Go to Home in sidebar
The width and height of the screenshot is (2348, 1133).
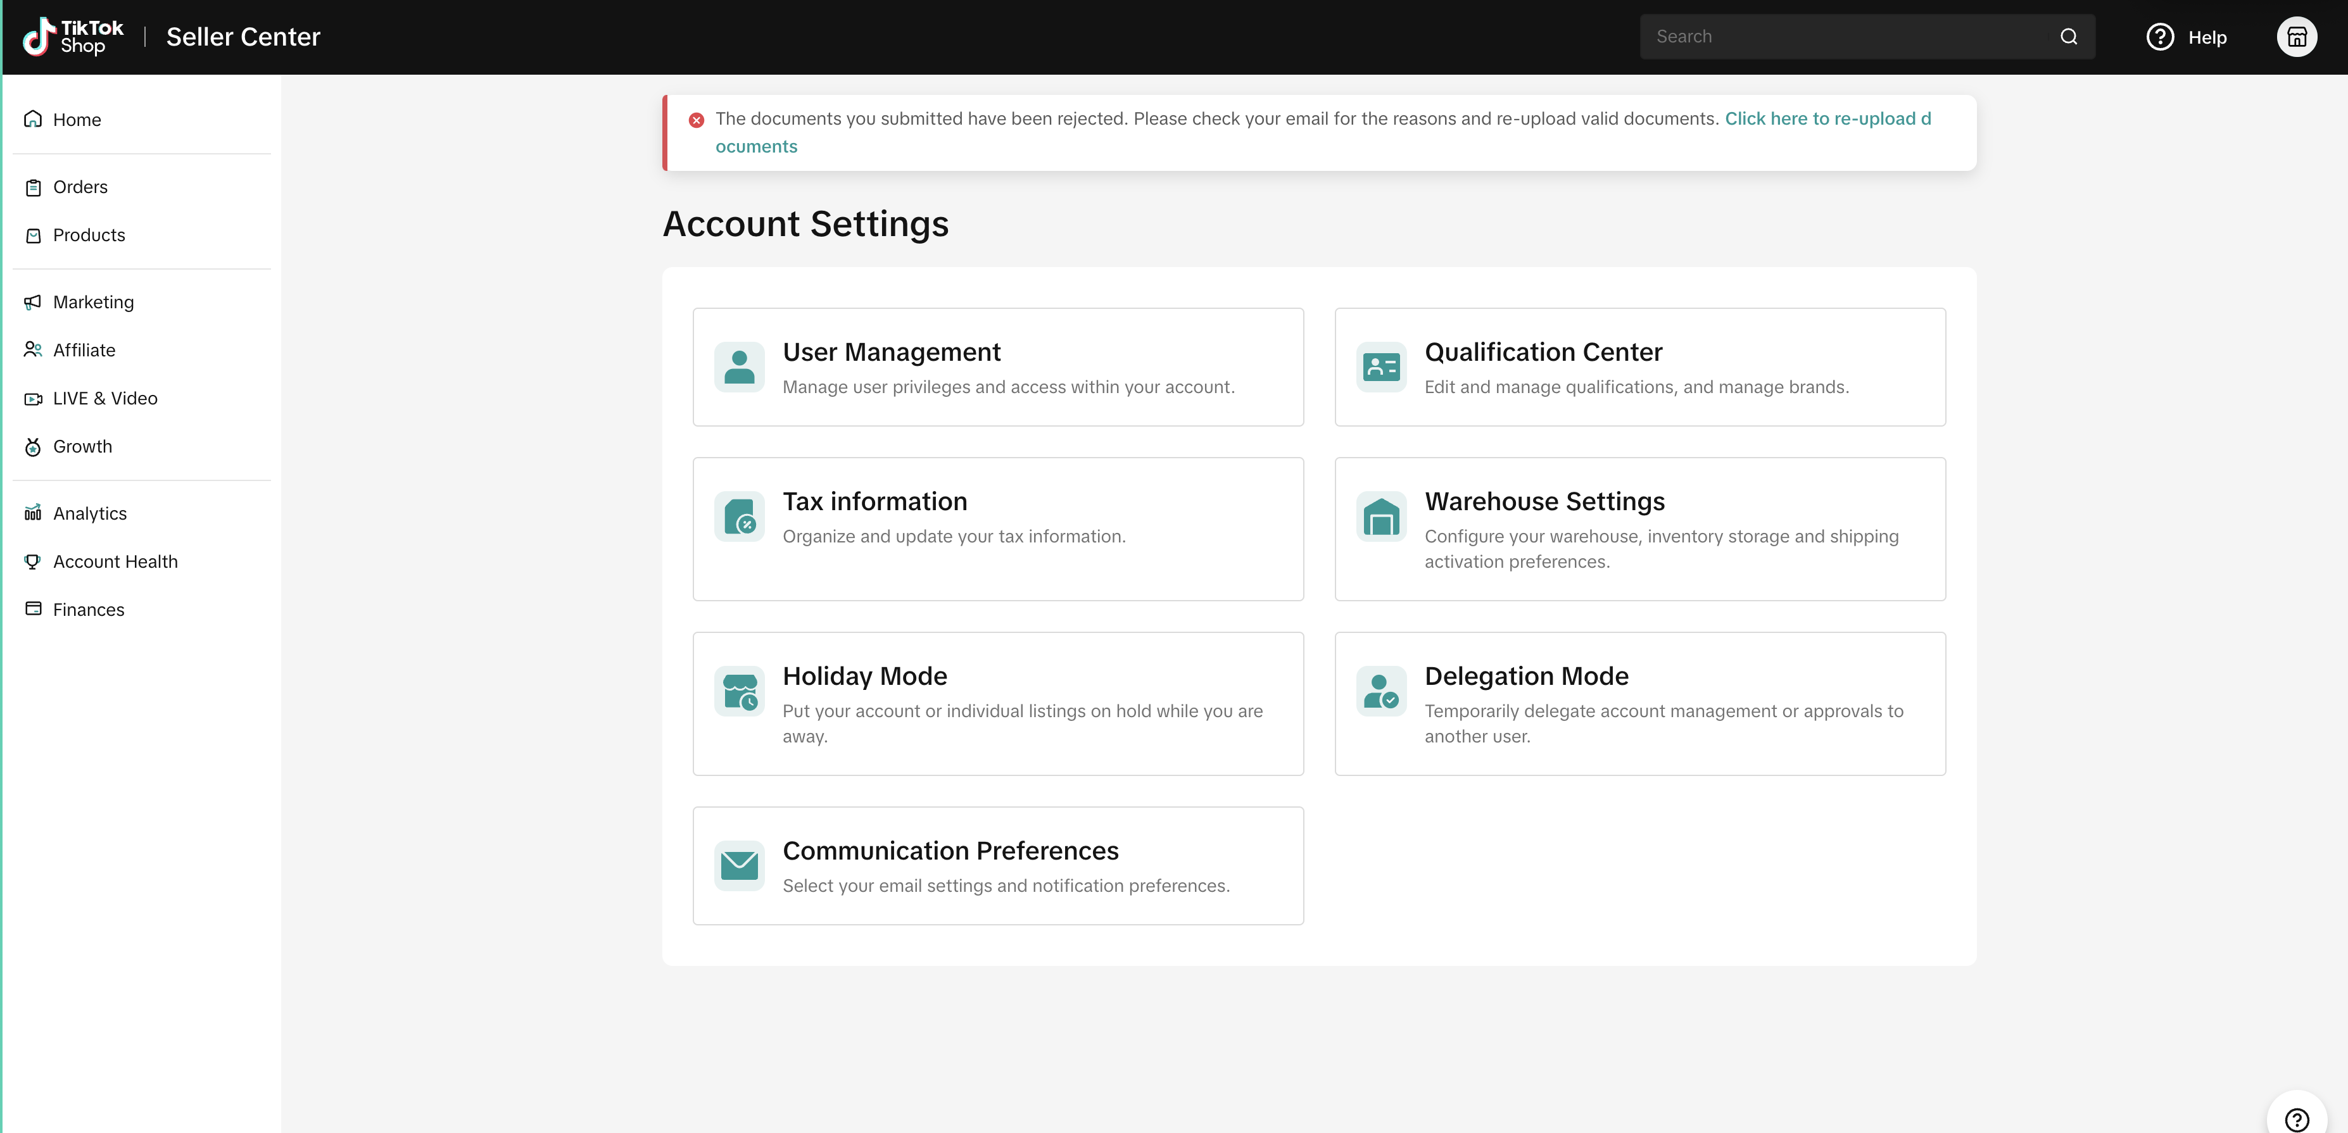(x=77, y=119)
